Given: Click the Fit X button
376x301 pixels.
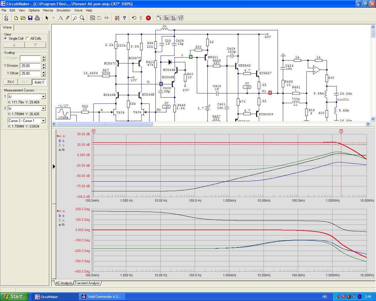Looking at the screenshot, I should pyautogui.click(x=11, y=82).
